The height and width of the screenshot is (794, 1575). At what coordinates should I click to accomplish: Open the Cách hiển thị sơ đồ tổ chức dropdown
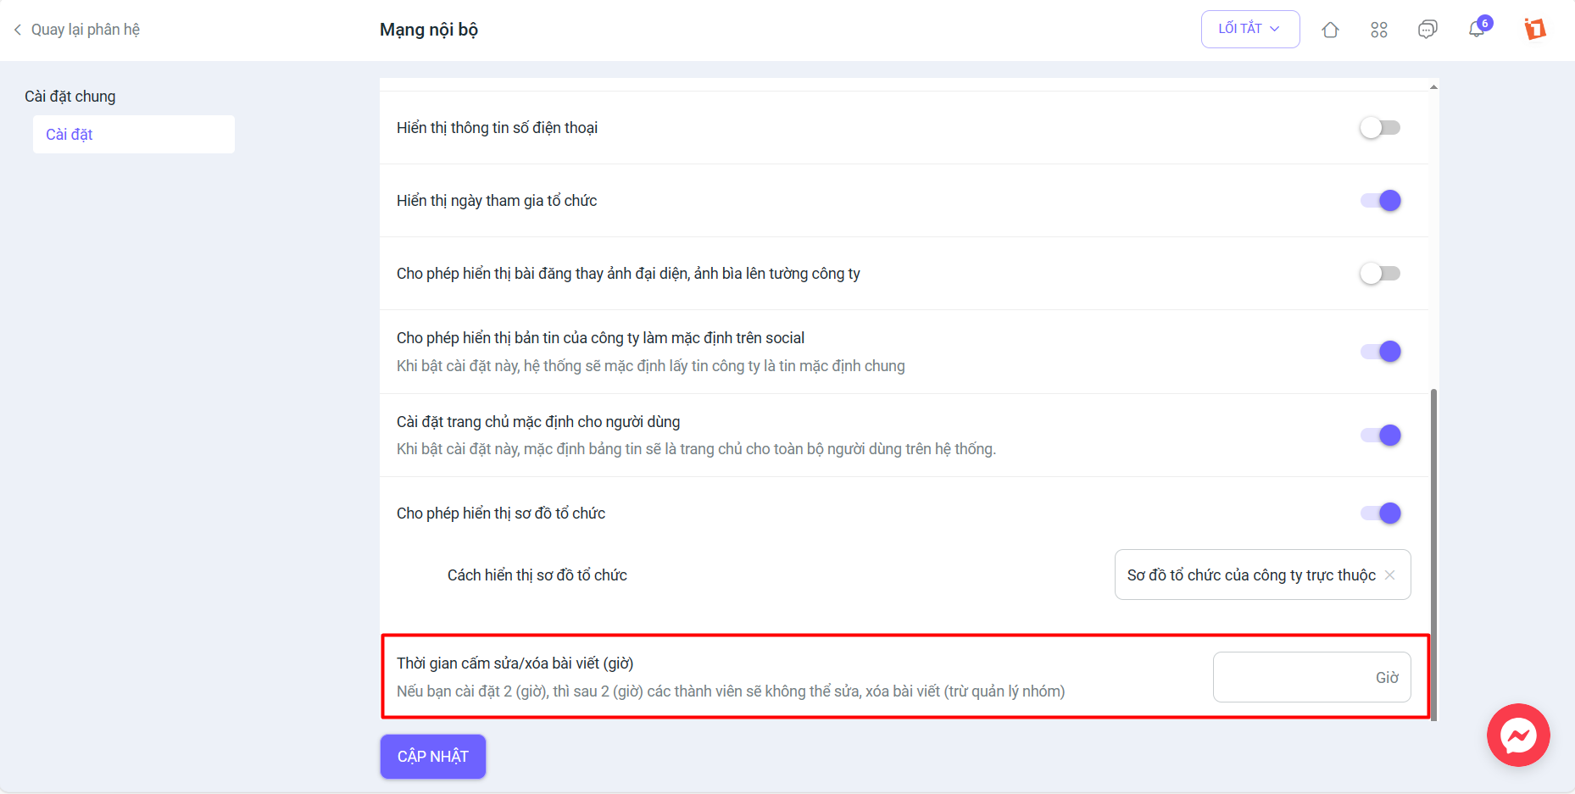click(x=1250, y=575)
